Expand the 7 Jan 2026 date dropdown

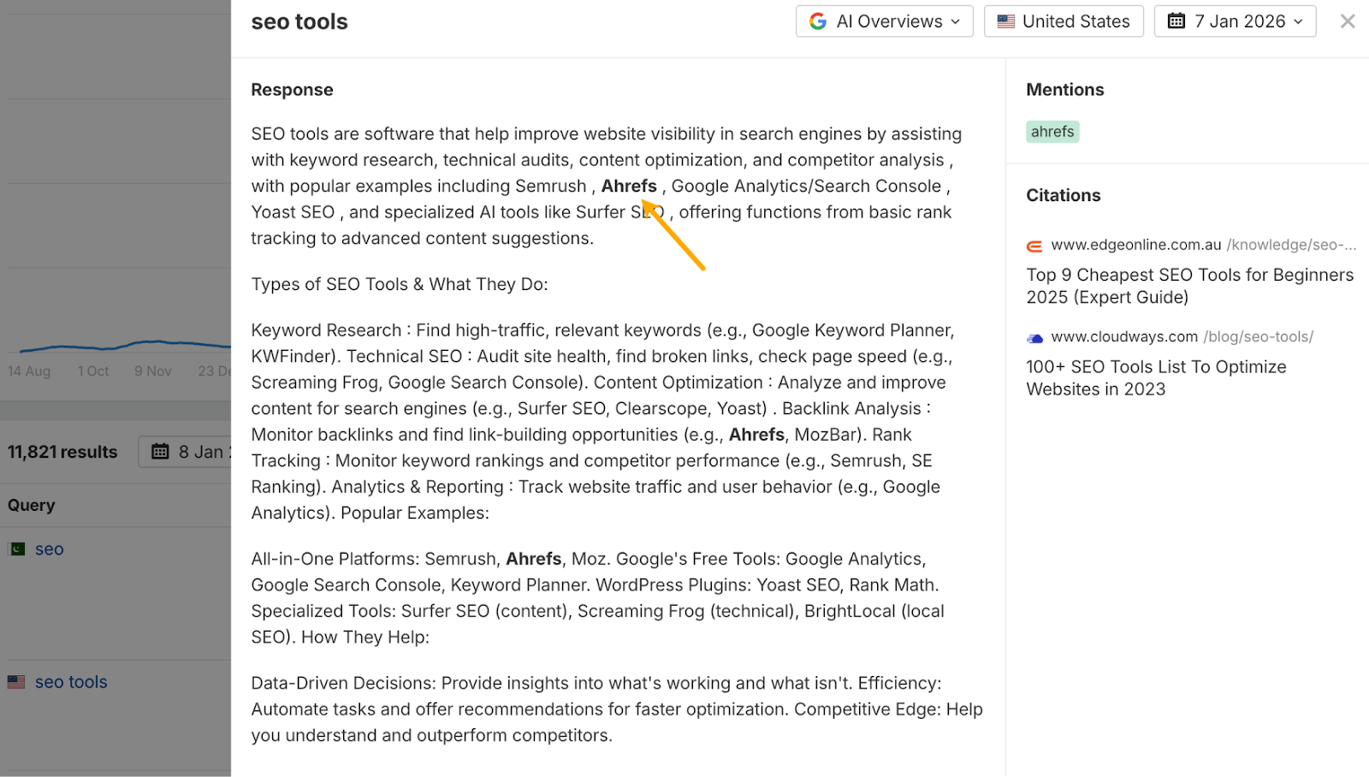[1235, 21]
